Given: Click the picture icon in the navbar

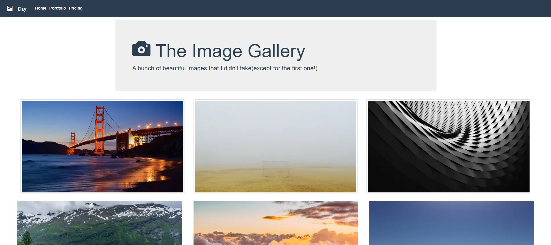Looking at the screenshot, I should (x=10, y=8).
